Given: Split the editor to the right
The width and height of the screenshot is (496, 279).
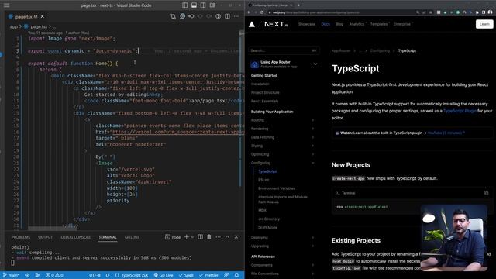Looking at the screenshot, I should point(227,16).
